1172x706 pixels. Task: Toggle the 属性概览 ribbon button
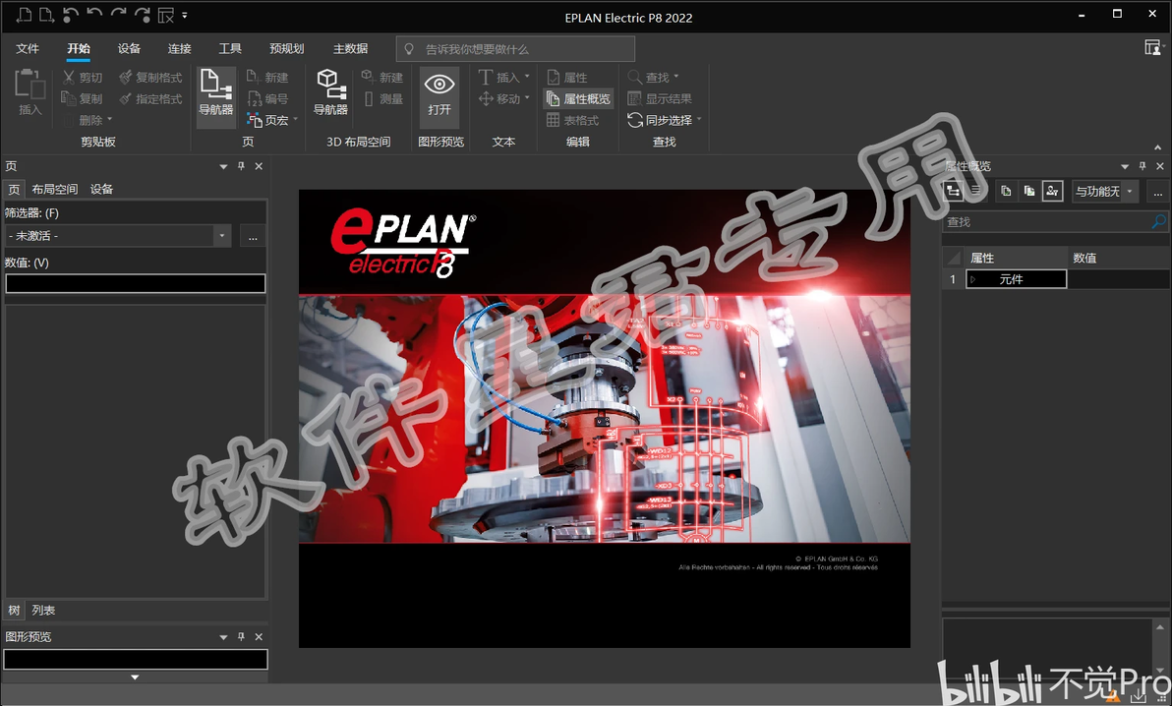click(x=578, y=98)
